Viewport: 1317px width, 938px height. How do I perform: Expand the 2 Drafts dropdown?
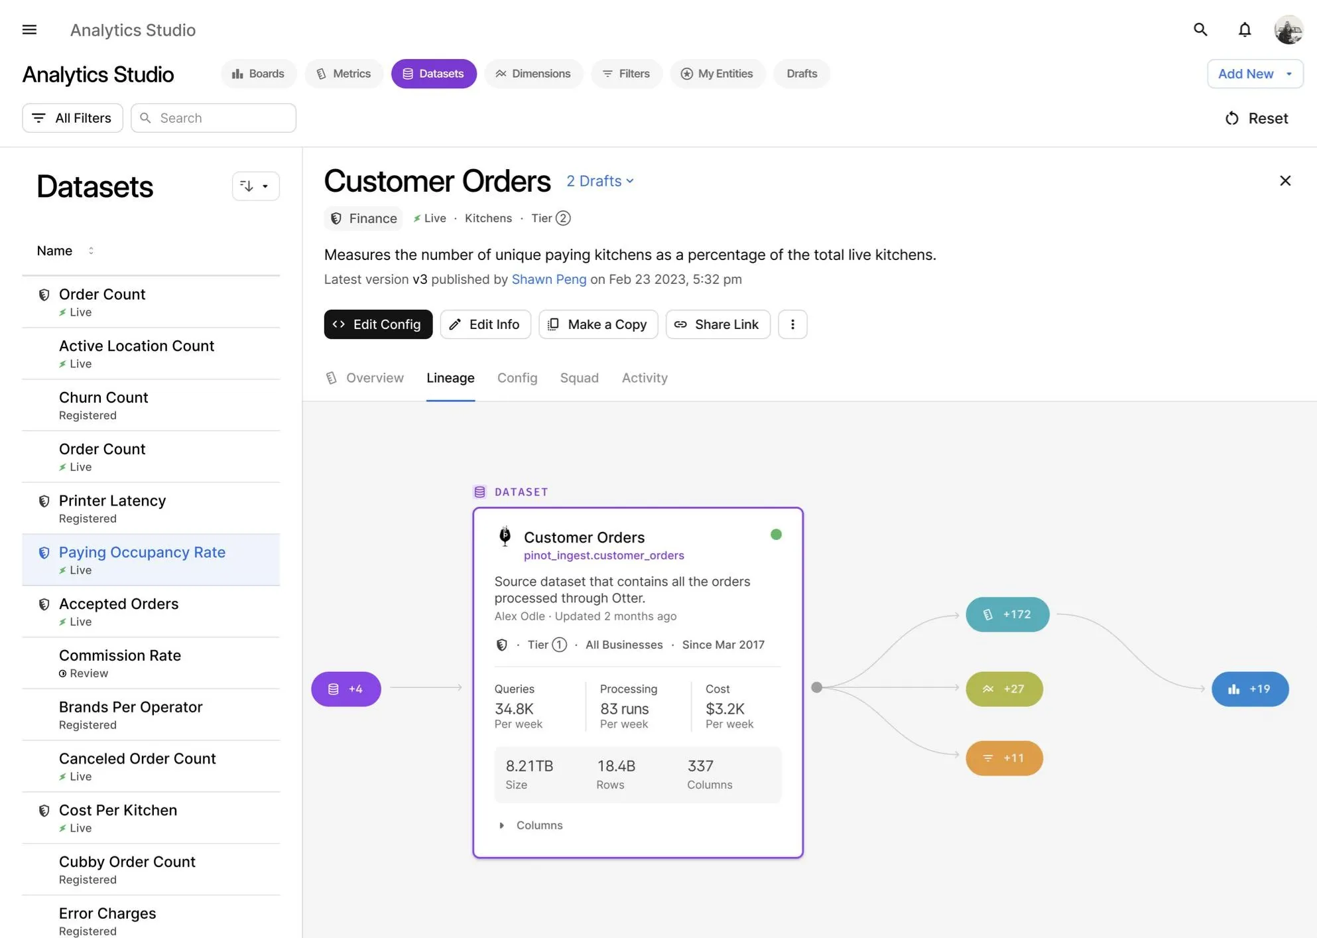(x=600, y=181)
